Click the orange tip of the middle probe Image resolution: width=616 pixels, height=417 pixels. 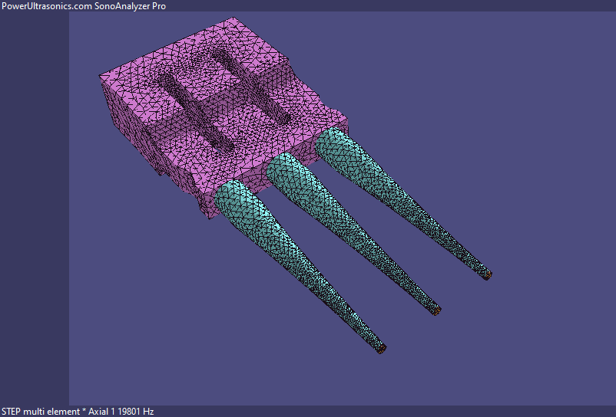pos(437,310)
